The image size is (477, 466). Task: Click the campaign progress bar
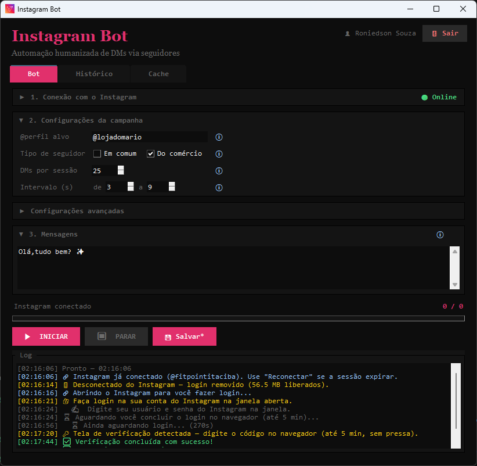coord(238,318)
